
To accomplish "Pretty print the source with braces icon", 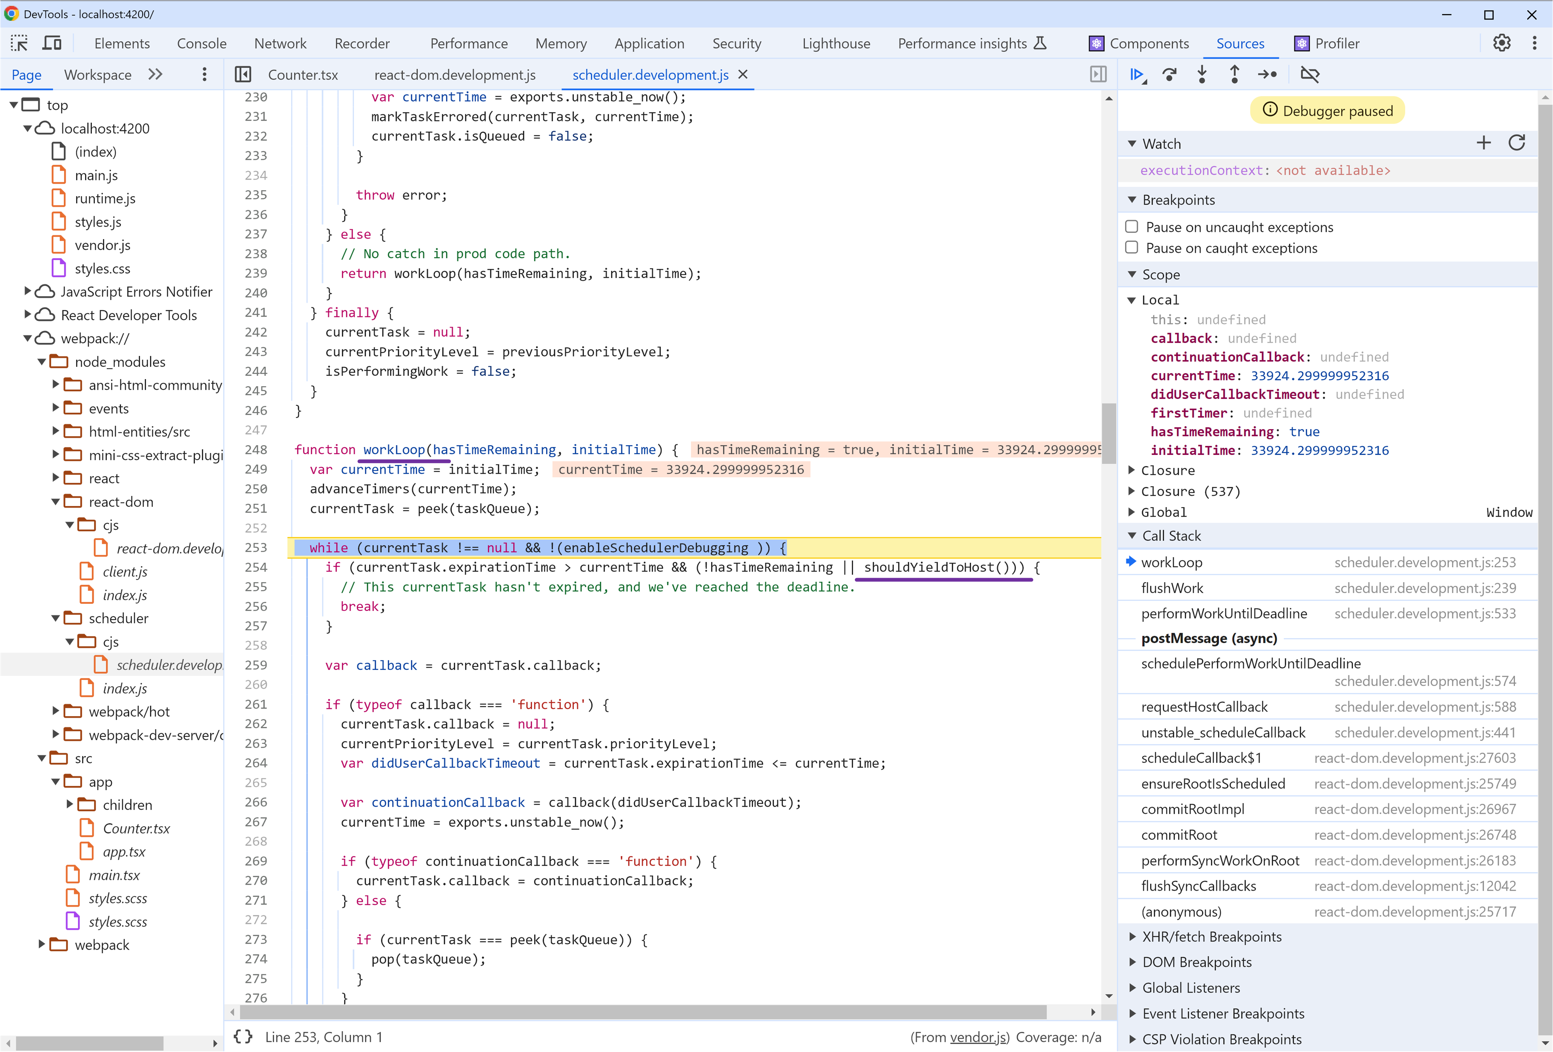I will tap(243, 1037).
